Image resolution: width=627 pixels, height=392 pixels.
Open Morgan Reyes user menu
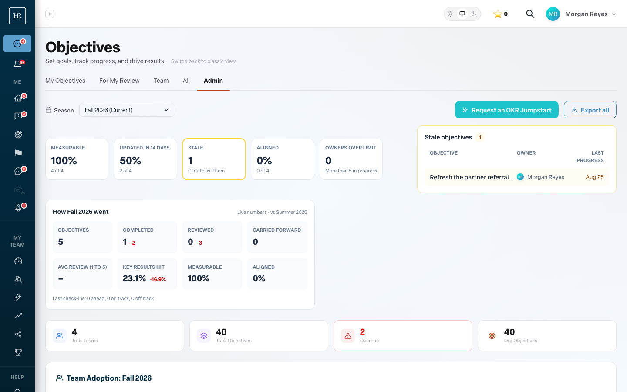point(581,14)
